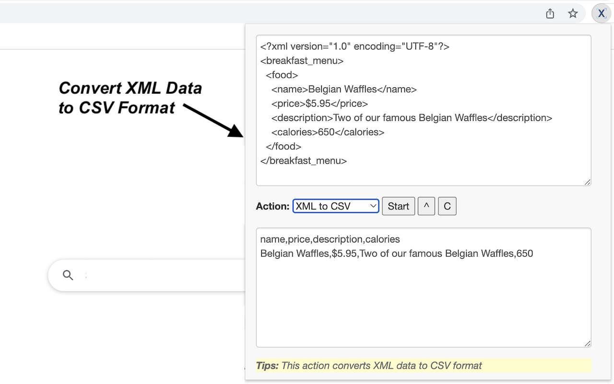
Task: Click the '<price>$5.95</price>' line
Action: [319, 104]
